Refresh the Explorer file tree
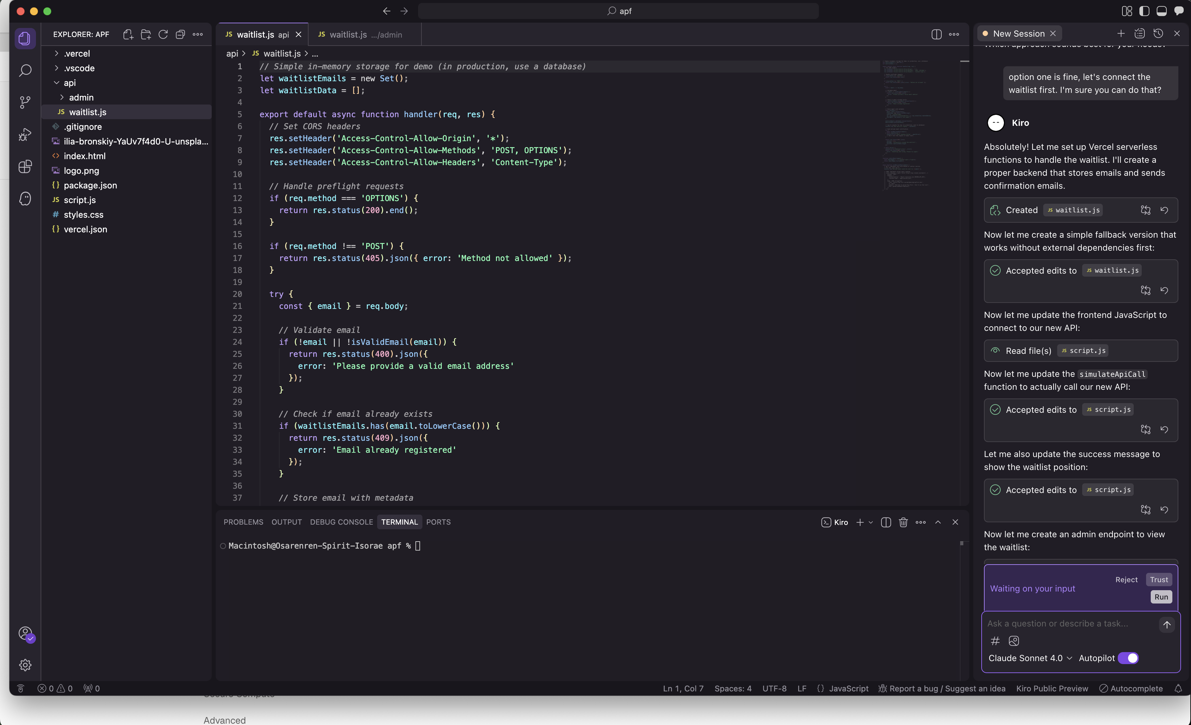Viewport: 1191px width, 725px height. click(x=163, y=34)
